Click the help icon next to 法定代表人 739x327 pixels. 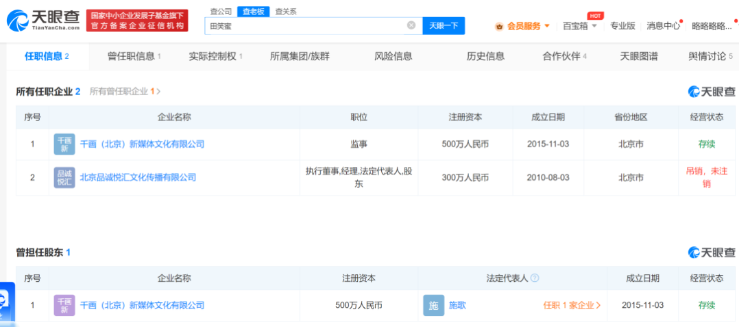click(535, 278)
